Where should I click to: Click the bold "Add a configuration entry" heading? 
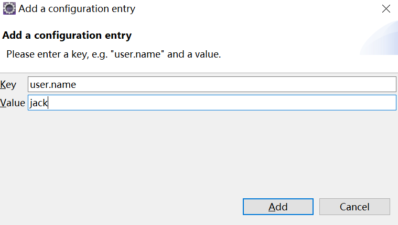click(67, 36)
